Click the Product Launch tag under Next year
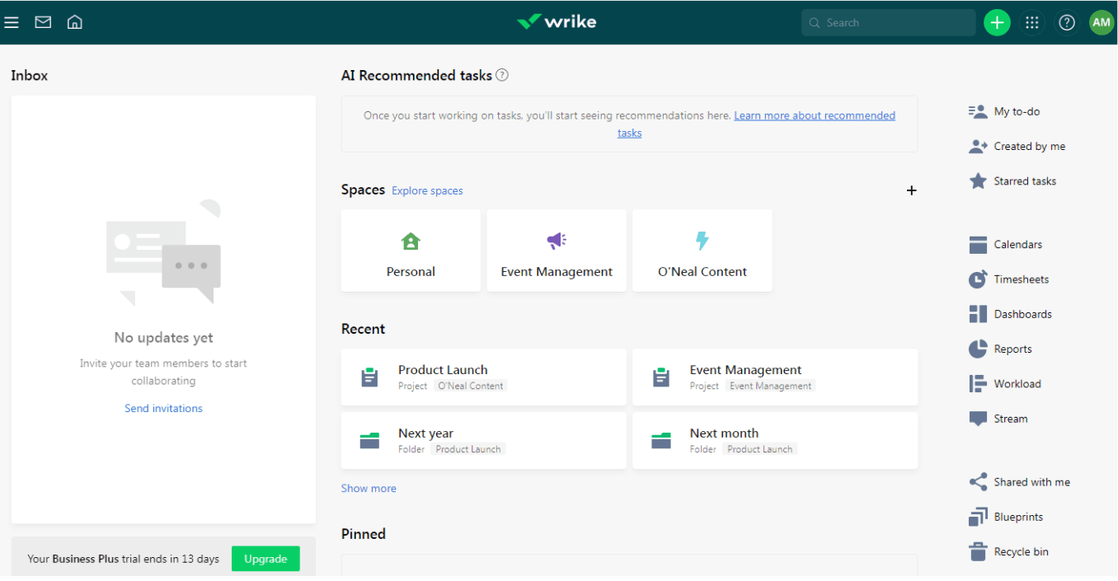 [x=468, y=449]
